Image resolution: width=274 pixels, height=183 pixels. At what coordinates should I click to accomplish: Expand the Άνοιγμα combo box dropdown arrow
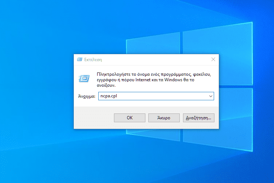click(210, 96)
